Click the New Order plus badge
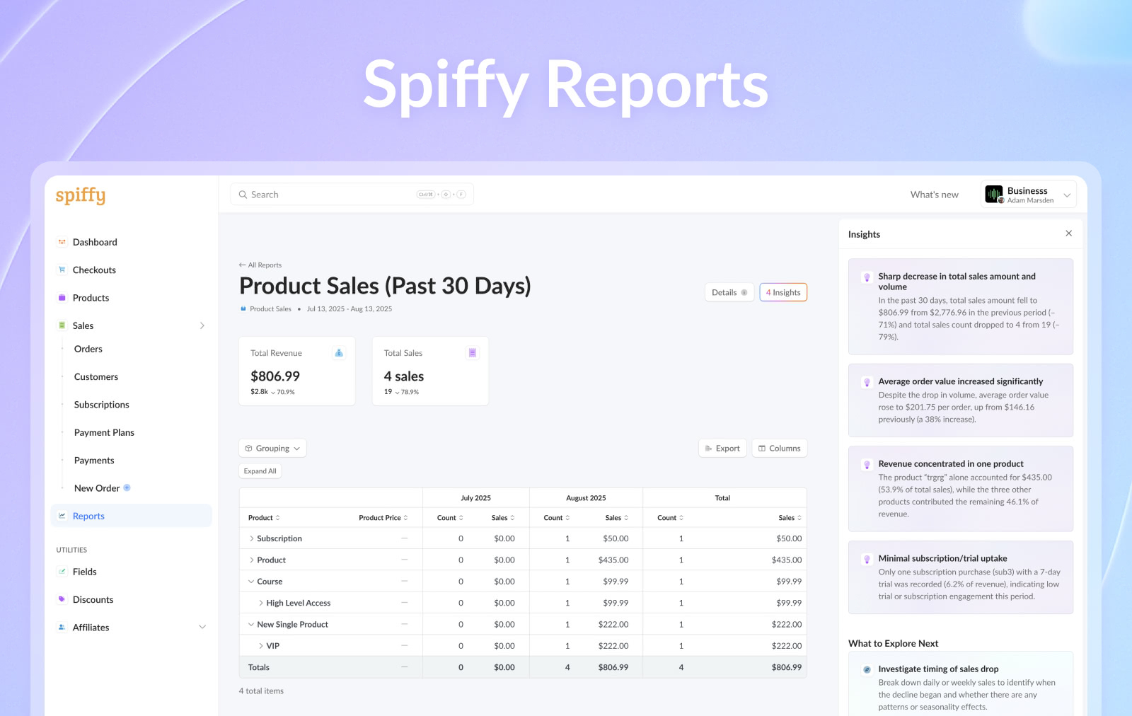This screenshot has height=716, width=1132. 127,487
